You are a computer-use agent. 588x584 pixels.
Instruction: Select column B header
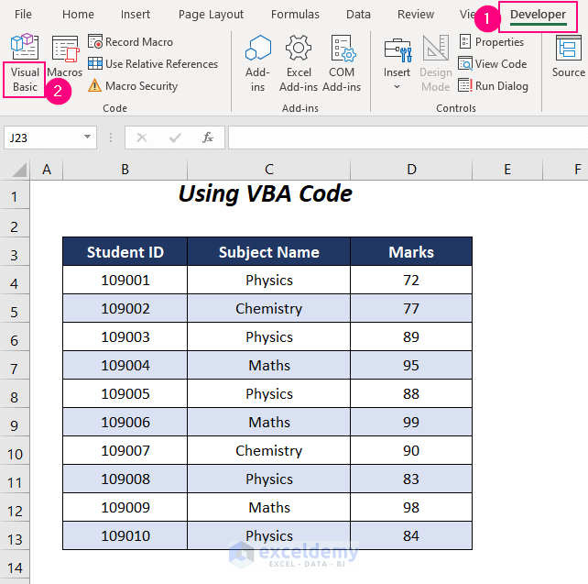(125, 170)
